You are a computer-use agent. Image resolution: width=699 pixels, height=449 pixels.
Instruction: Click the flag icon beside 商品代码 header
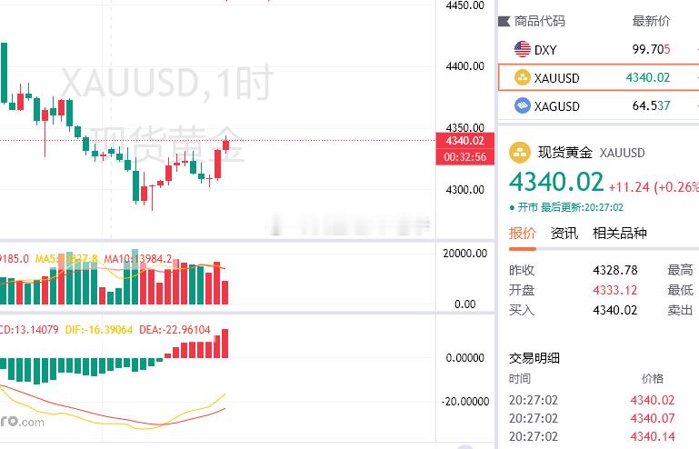click(504, 21)
